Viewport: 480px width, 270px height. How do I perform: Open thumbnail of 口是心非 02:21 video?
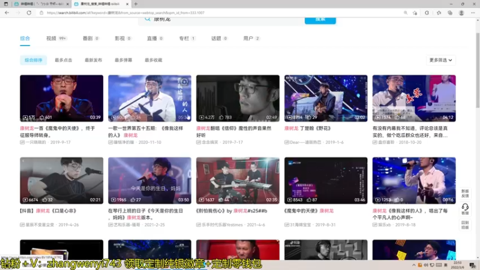[x=62, y=181]
